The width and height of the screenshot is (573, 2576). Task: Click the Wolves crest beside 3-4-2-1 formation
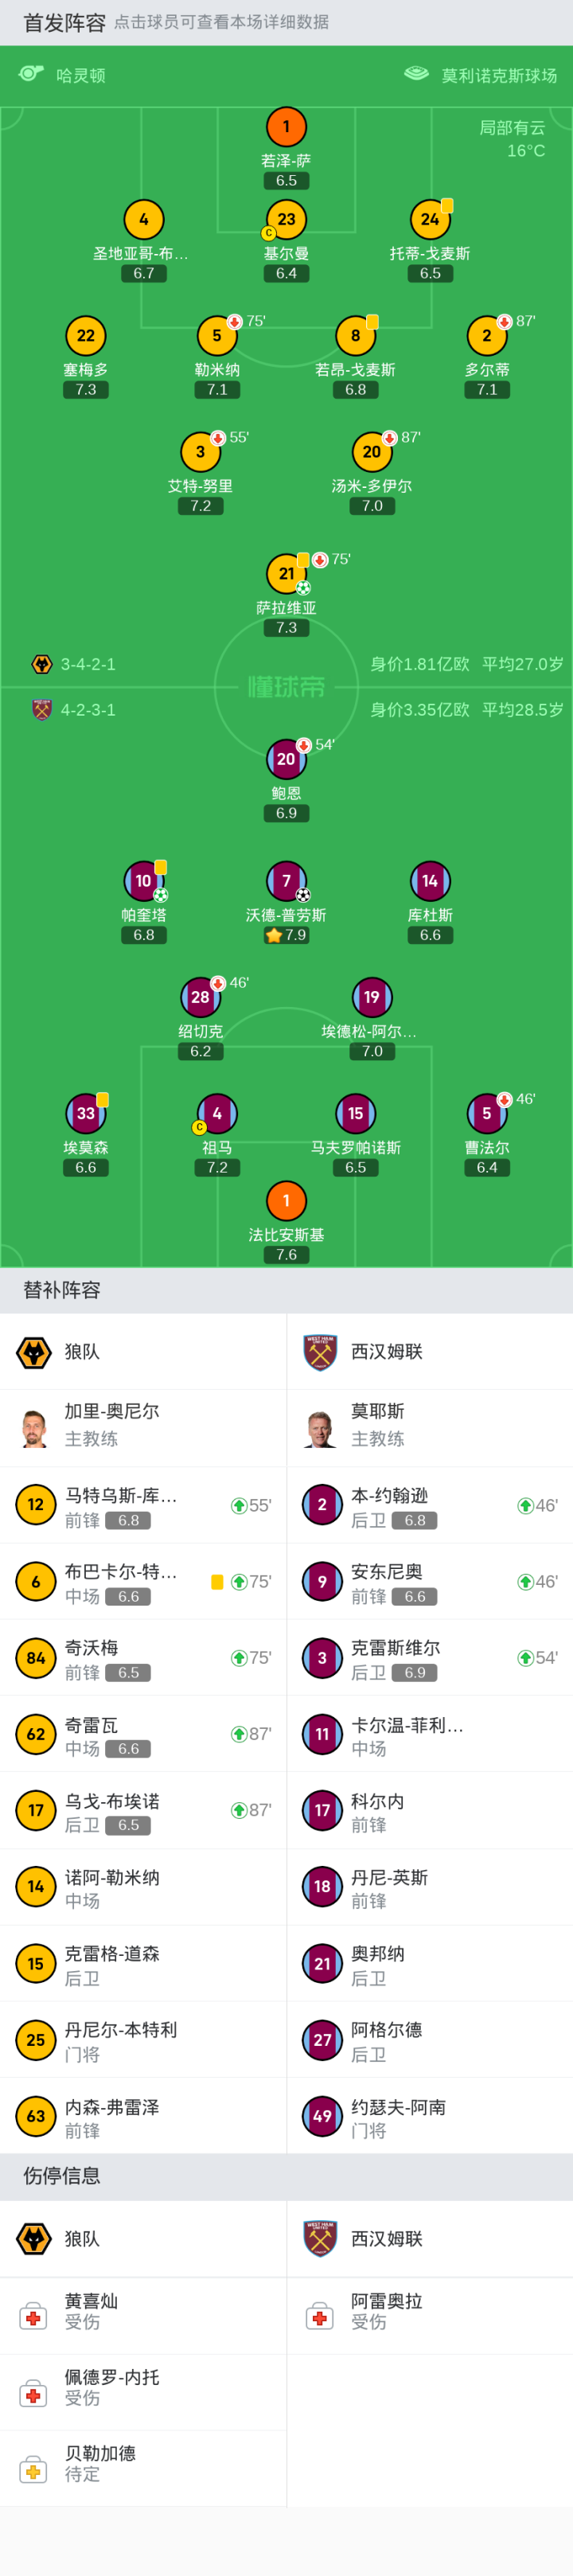[42, 664]
